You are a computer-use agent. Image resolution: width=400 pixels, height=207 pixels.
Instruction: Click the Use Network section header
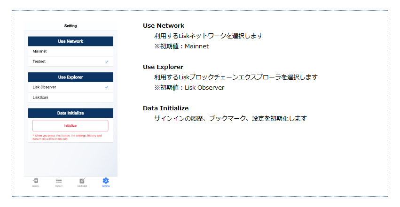pyautogui.click(x=71, y=41)
